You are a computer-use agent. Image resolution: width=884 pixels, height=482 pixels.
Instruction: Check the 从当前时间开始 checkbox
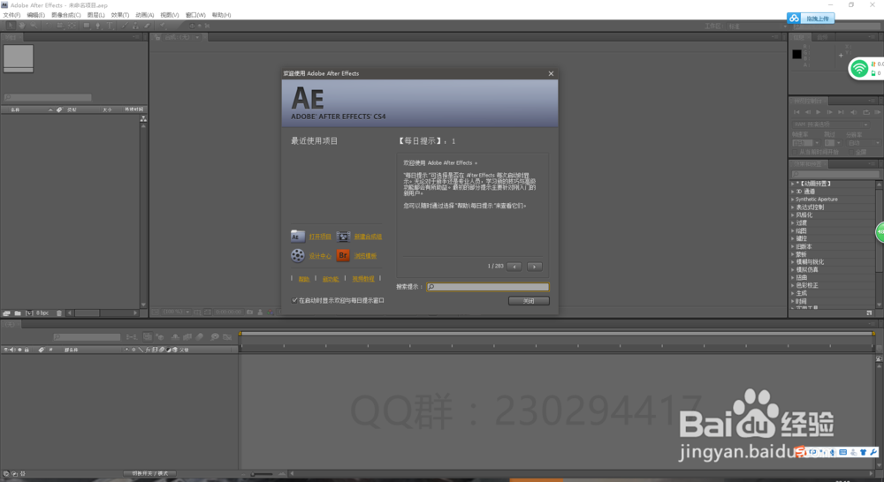click(x=795, y=152)
